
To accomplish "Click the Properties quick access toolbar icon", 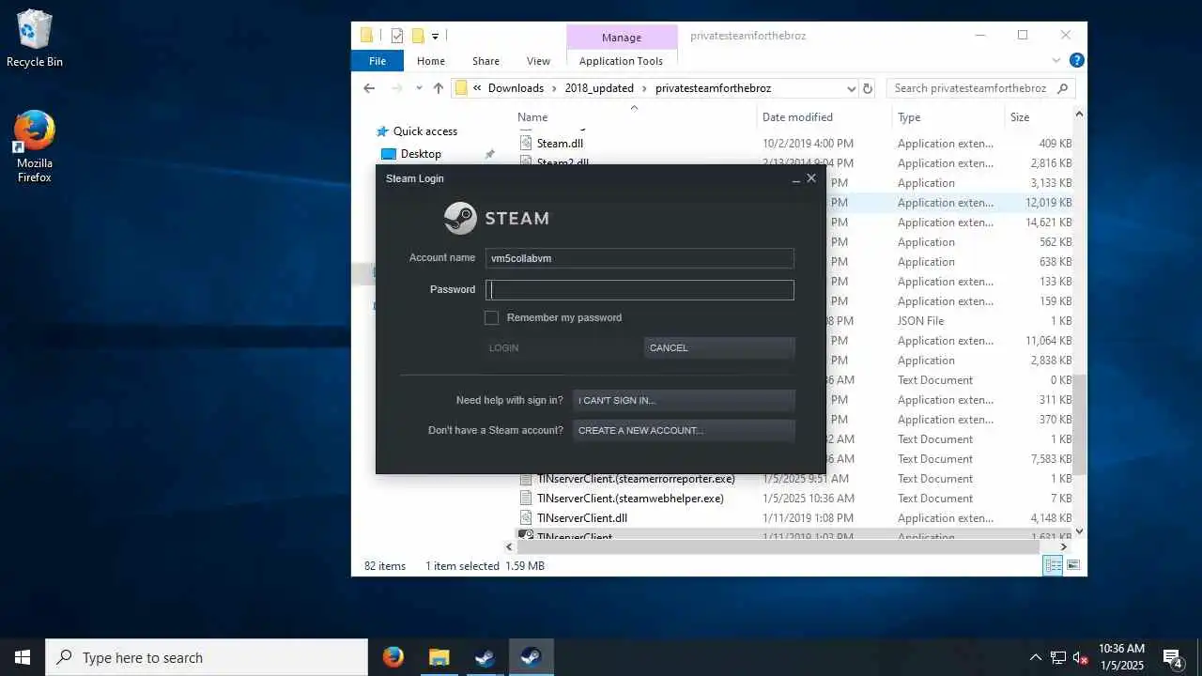I will (x=397, y=36).
